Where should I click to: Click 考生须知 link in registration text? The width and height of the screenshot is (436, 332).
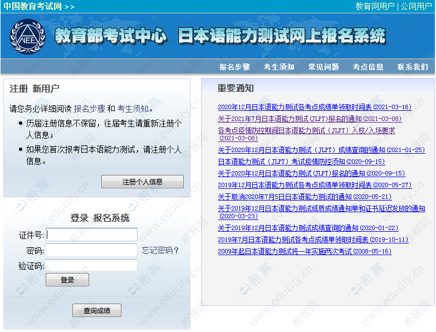point(133,109)
